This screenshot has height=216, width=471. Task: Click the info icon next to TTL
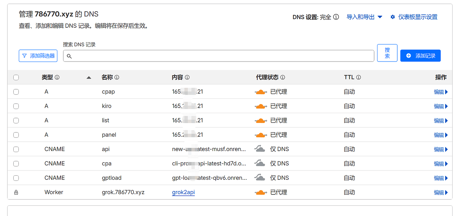[358, 78]
